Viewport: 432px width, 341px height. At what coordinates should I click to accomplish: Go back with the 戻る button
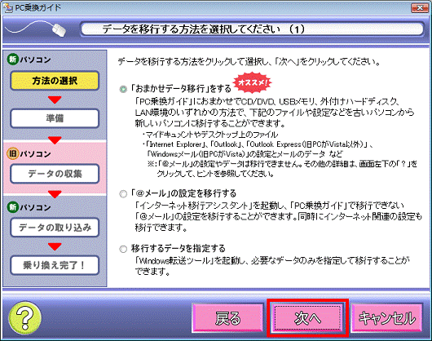coord(227,318)
